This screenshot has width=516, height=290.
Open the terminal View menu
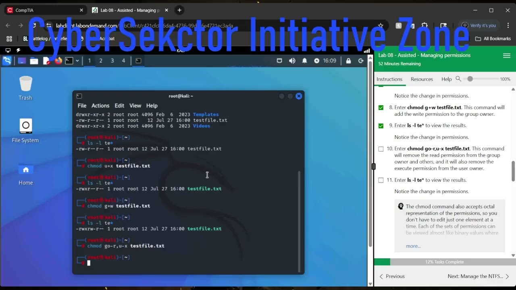(135, 106)
